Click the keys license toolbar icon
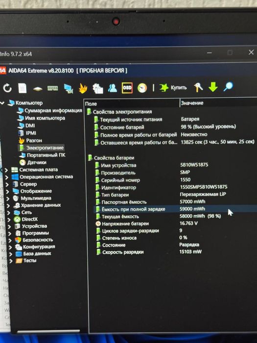Viewport: 257px width, 343px height. (198, 87)
